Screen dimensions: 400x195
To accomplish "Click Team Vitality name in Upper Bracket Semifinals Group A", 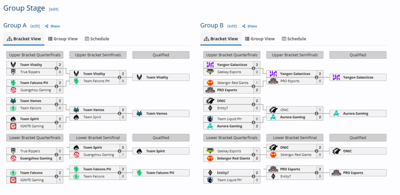I will click(x=94, y=73).
